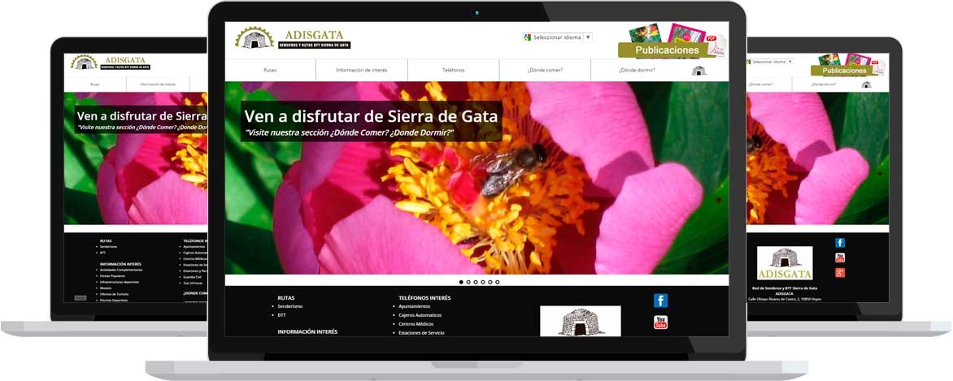The image size is (953, 381).
Task: Click stone hut footer image on center laptop
Action: click(581, 321)
